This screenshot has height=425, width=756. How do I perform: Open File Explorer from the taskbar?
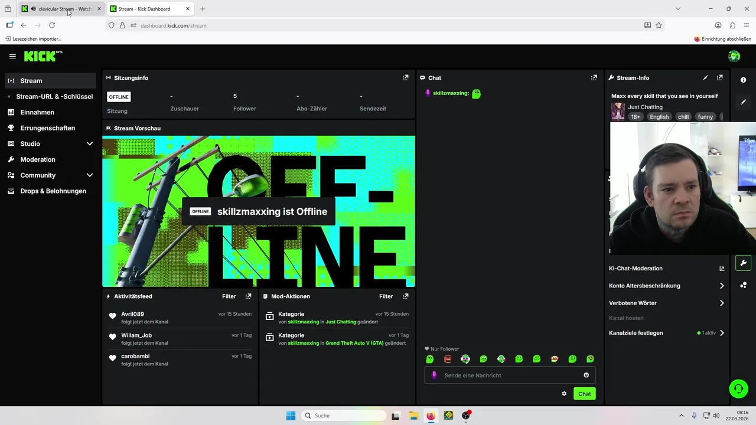(x=413, y=416)
